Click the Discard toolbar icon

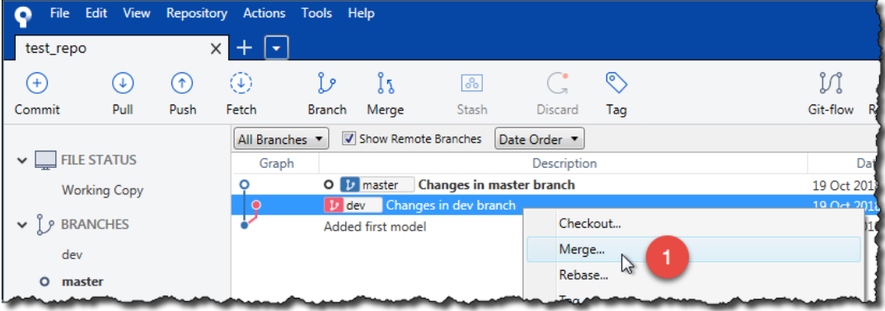point(557,84)
